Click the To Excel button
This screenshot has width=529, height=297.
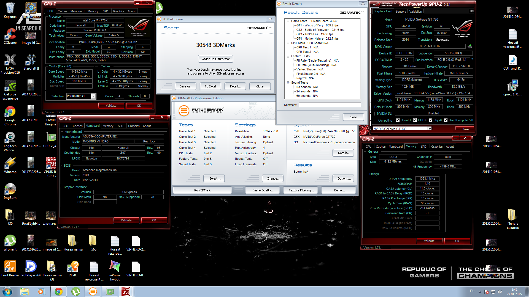pos(210,86)
